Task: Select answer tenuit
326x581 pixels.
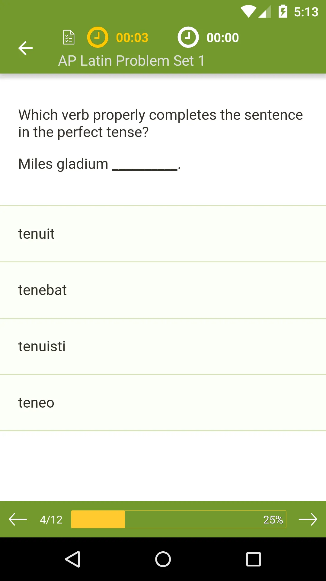Action: point(163,234)
